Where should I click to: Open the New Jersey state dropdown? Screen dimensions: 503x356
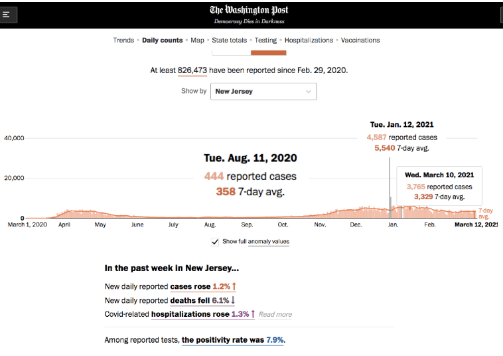pos(263,92)
